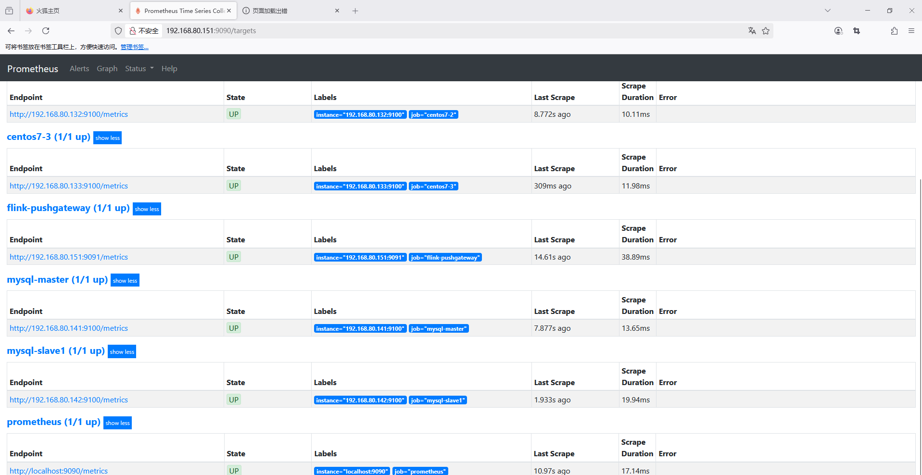
Task: Collapse the mysql-slave1 target group
Action: (122, 351)
